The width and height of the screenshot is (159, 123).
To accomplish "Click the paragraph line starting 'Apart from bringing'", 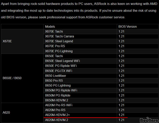I will 79,4.
